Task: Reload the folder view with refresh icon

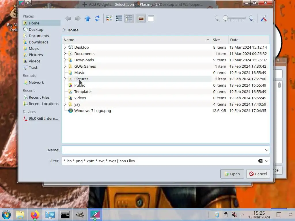Action: pos(97,18)
